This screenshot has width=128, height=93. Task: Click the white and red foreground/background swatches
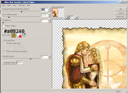pos(19,35)
